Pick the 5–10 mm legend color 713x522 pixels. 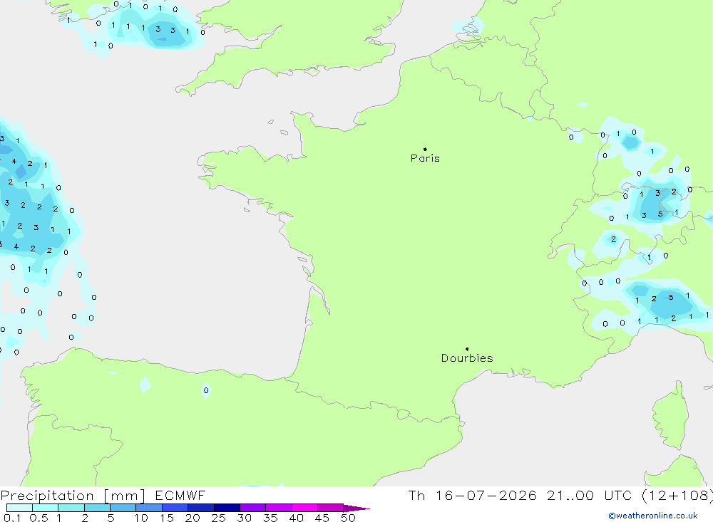[x=123, y=508]
